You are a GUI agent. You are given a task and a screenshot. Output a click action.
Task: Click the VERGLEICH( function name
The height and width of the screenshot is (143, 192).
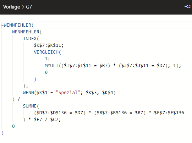48,52
